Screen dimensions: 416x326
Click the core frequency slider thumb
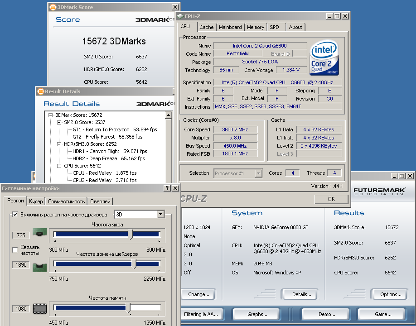pyautogui.click(x=130, y=234)
